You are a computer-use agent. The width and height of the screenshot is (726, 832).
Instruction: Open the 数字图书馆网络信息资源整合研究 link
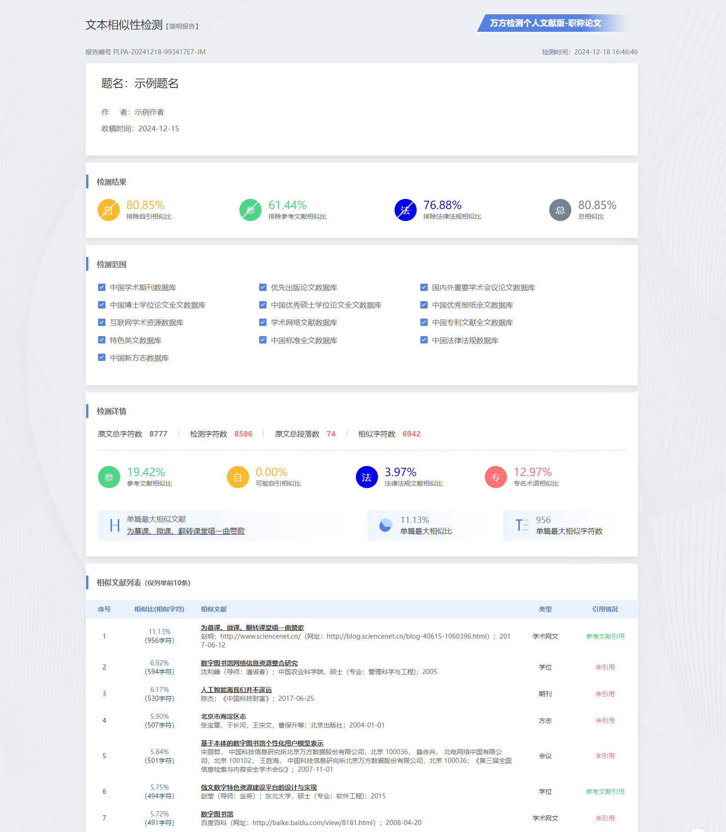tap(249, 663)
